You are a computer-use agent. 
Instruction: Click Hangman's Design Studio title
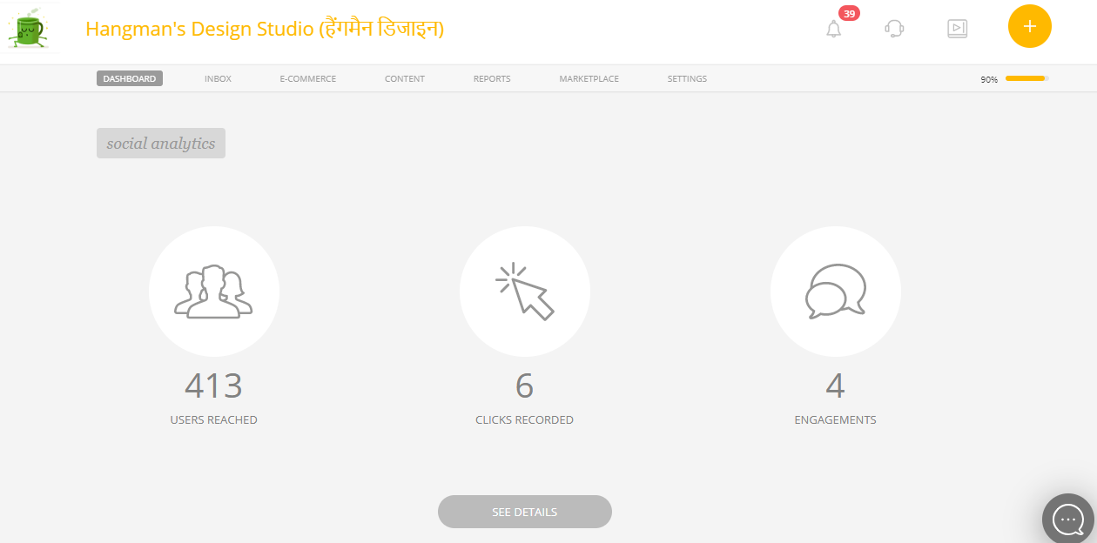pos(265,29)
